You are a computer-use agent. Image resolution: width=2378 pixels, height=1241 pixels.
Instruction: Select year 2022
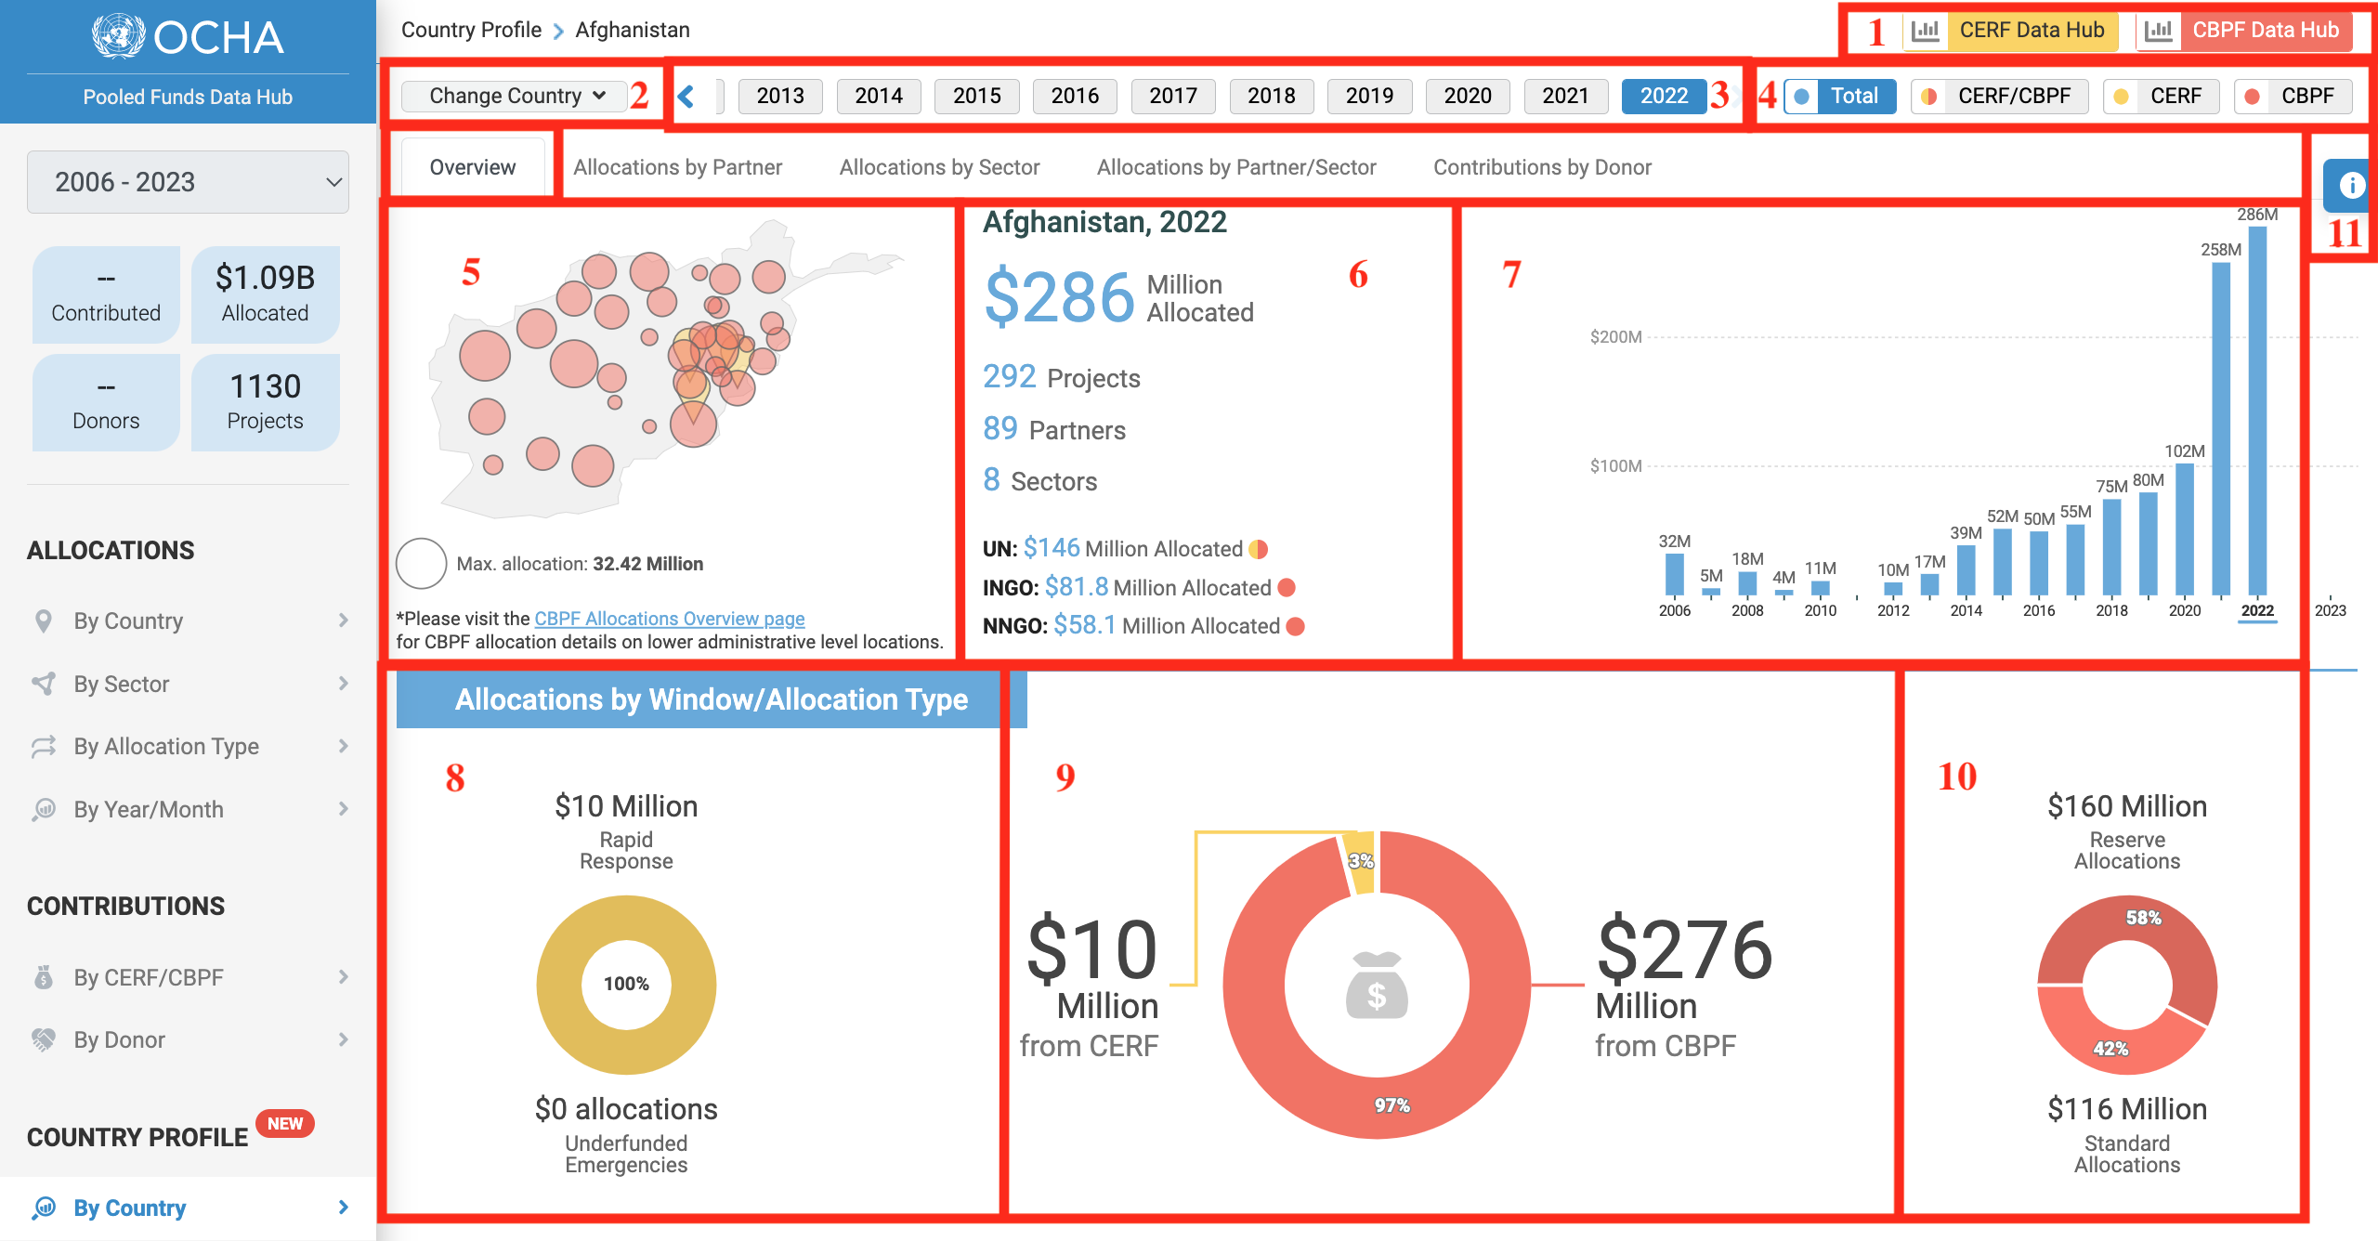tap(1664, 96)
